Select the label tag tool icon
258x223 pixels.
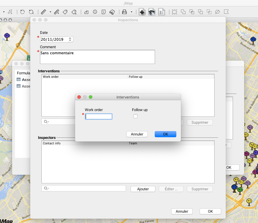(x=65, y=12)
